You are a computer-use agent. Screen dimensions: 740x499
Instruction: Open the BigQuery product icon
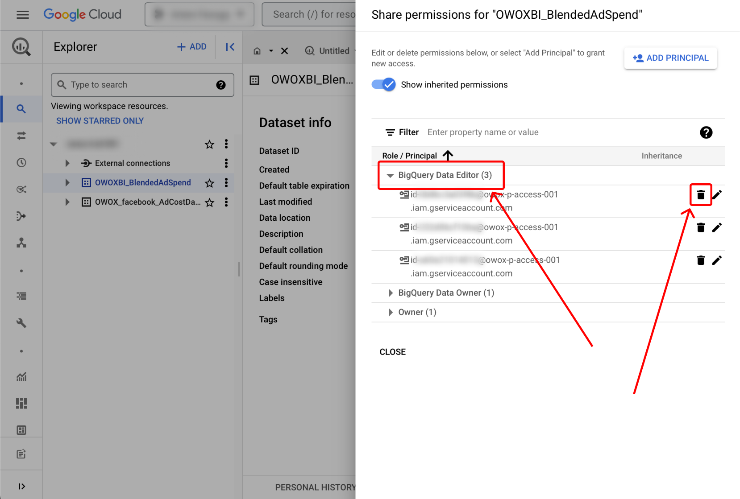pyautogui.click(x=21, y=47)
